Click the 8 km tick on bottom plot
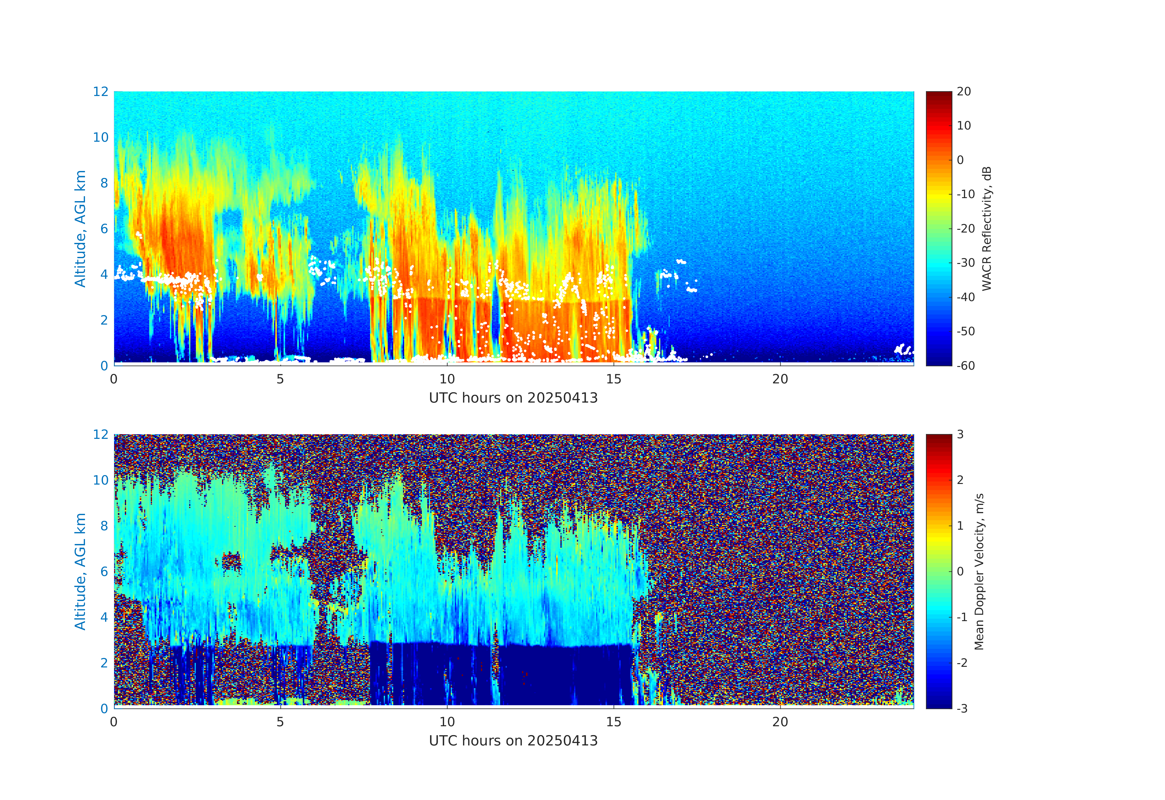The image size is (1165, 800). pyautogui.click(x=104, y=526)
